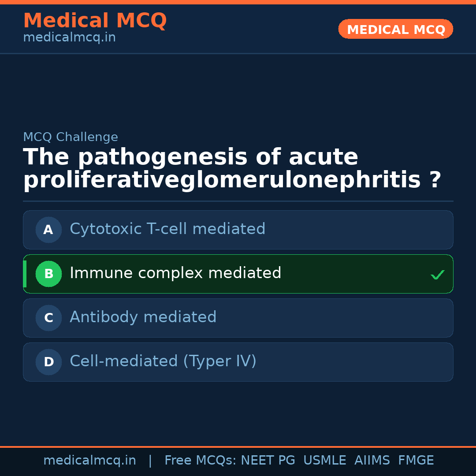Click the letter A circle badge
The height and width of the screenshot is (476, 476).
click(x=48, y=230)
